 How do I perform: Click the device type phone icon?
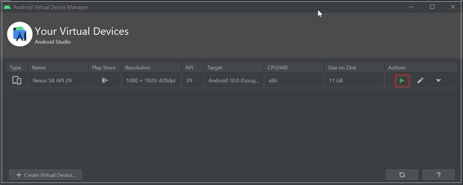(x=17, y=80)
